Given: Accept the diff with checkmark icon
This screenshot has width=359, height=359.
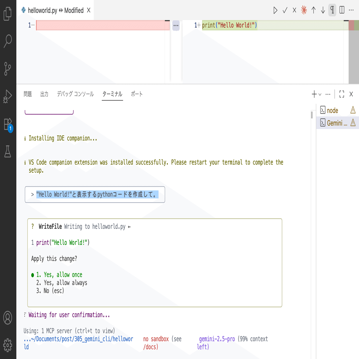Looking at the screenshot, I should pyautogui.click(x=285, y=10).
